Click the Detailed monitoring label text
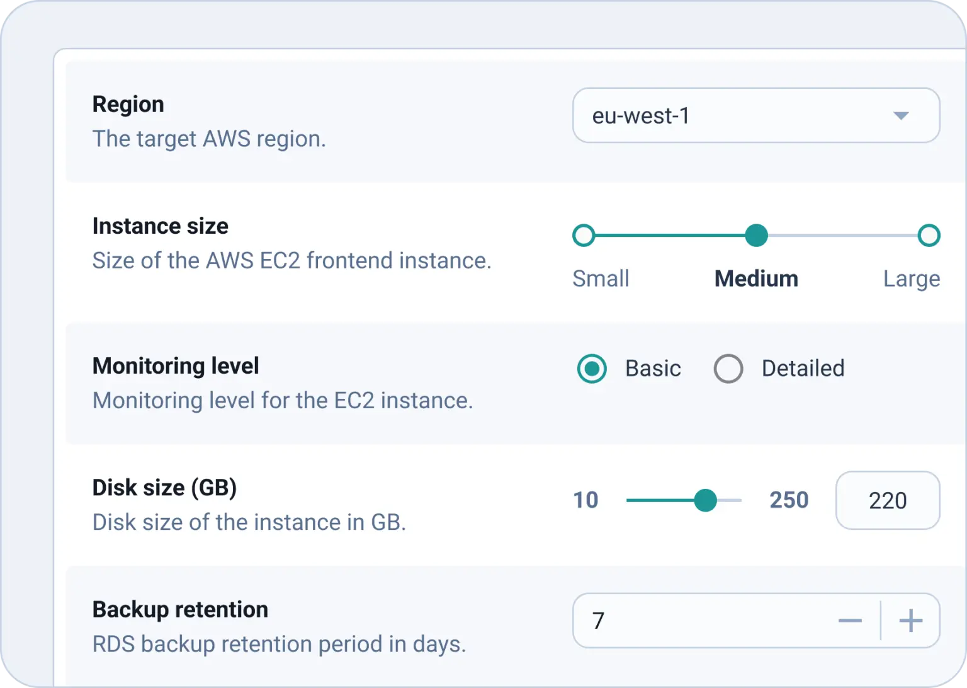The width and height of the screenshot is (967, 688). (x=803, y=369)
